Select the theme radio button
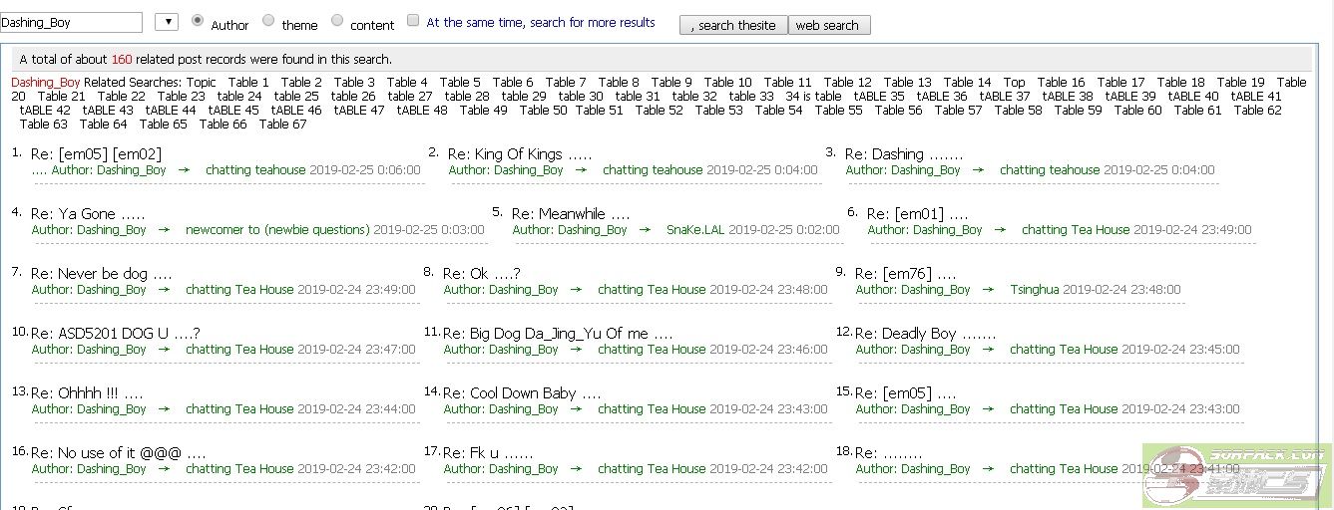The height and width of the screenshot is (510, 1334). click(x=268, y=21)
